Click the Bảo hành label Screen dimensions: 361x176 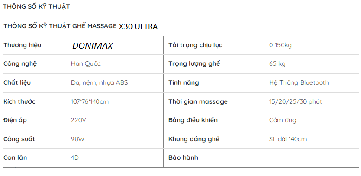tap(183, 157)
